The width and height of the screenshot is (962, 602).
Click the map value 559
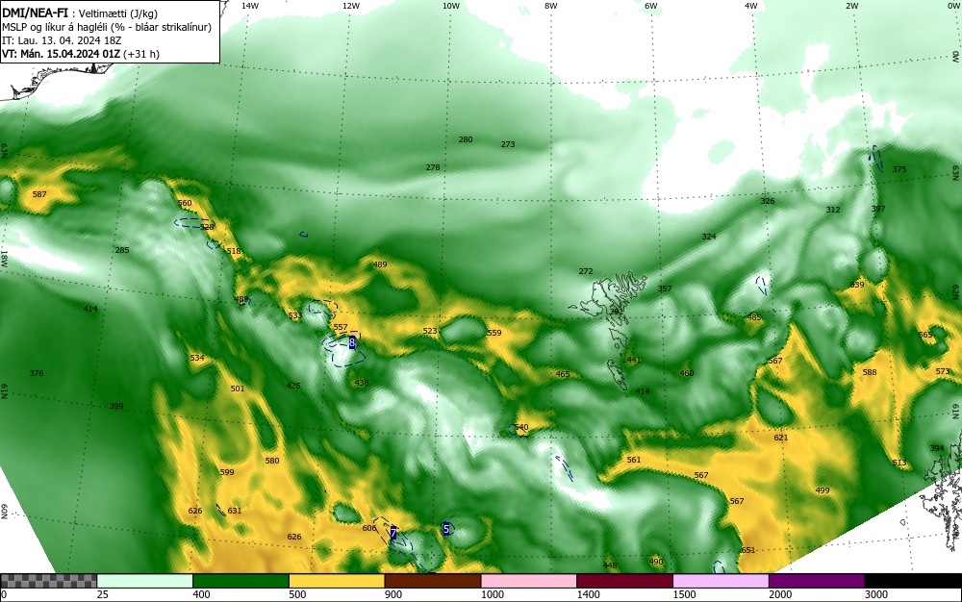494,333
